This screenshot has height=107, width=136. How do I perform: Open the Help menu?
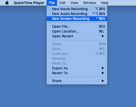pyautogui.click(x=104, y=3)
